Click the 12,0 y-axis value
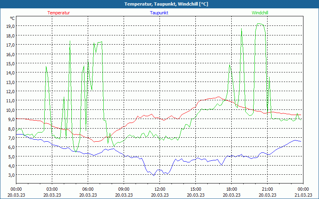Screen dimensions: 319x199 [10, 92]
